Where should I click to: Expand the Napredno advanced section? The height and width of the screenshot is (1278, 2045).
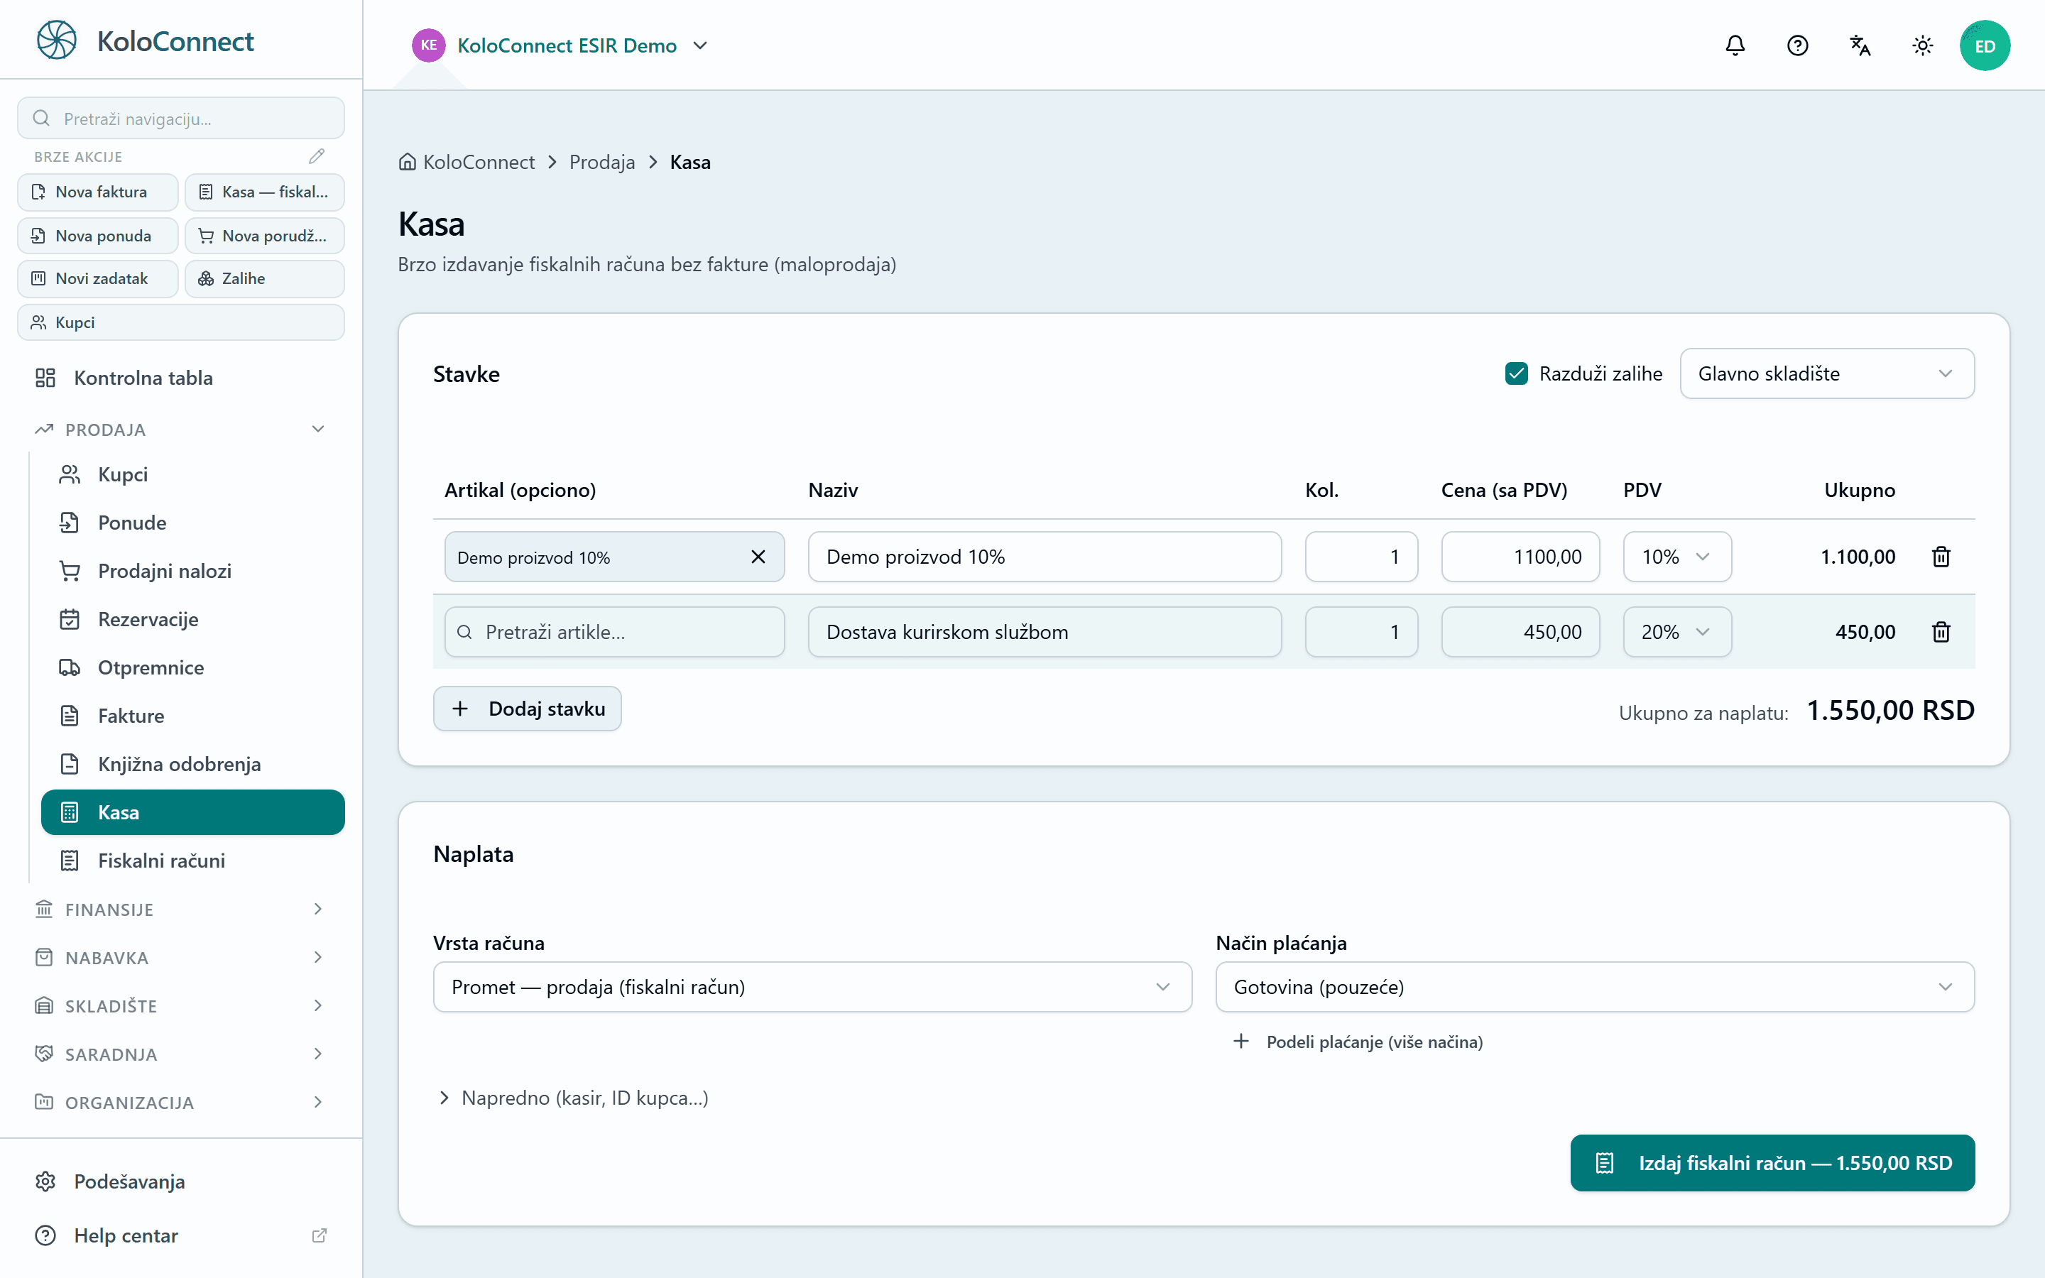point(572,1097)
